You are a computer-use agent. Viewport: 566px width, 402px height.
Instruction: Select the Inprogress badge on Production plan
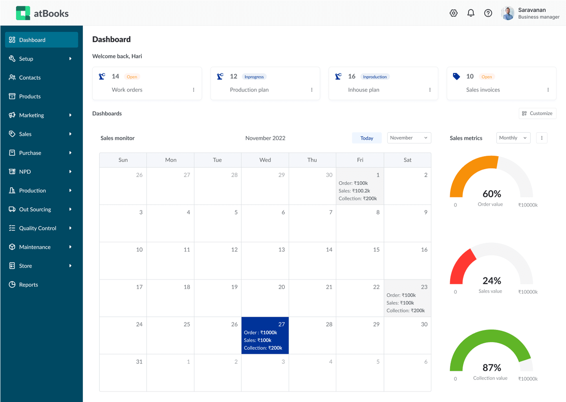pyautogui.click(x=254, y=76)
